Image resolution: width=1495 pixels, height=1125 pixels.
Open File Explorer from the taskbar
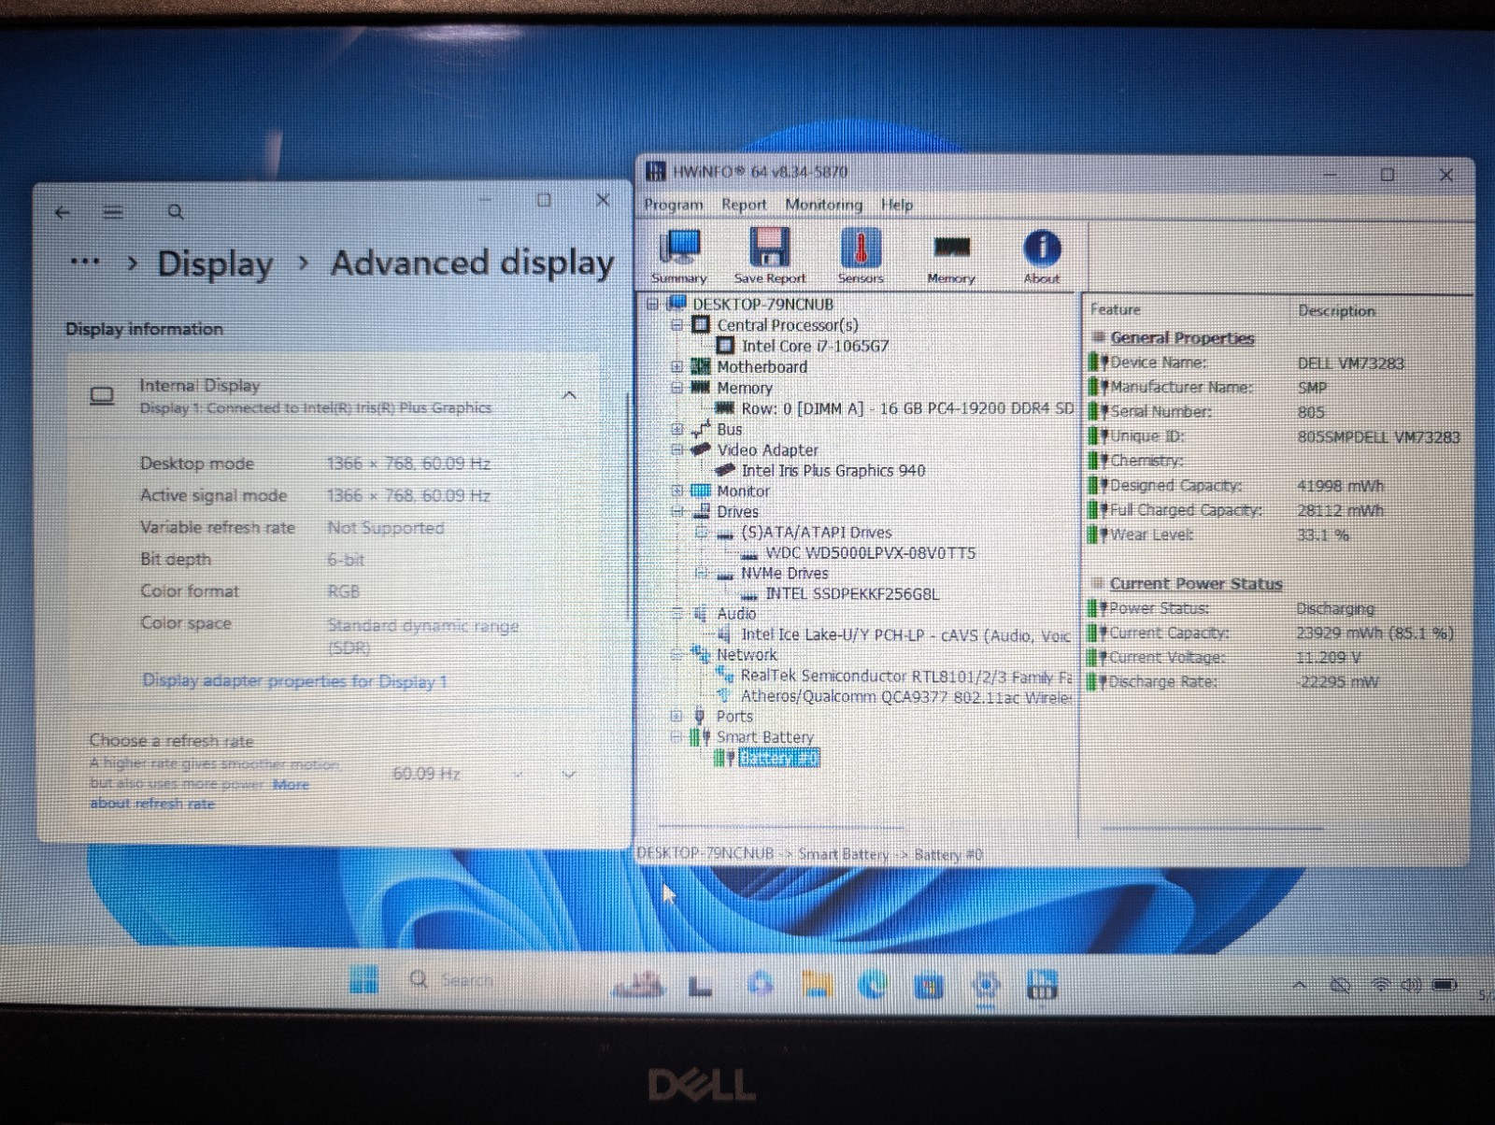(x=817, y=984)
